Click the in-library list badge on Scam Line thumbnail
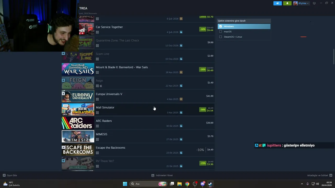 coord(63,53)
